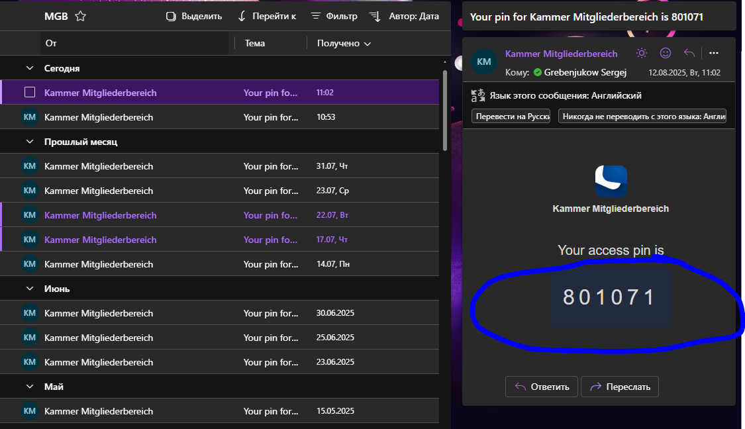
Task: Collapse the Май group
Action: coord(29,386)
